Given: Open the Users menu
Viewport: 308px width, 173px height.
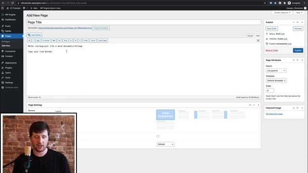Looking at the screenshot, I should click(x=8, y=73).
